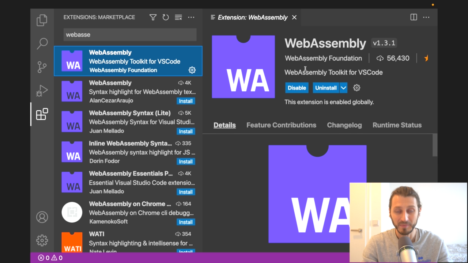Open the Source Control view
This screenshot has width=468, height=263.
point(42,67)
